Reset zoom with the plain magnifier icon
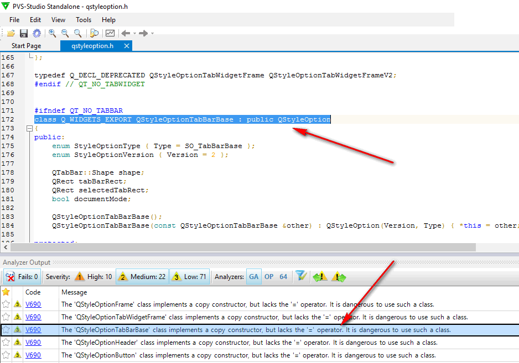519x363 pixels. 77,33
